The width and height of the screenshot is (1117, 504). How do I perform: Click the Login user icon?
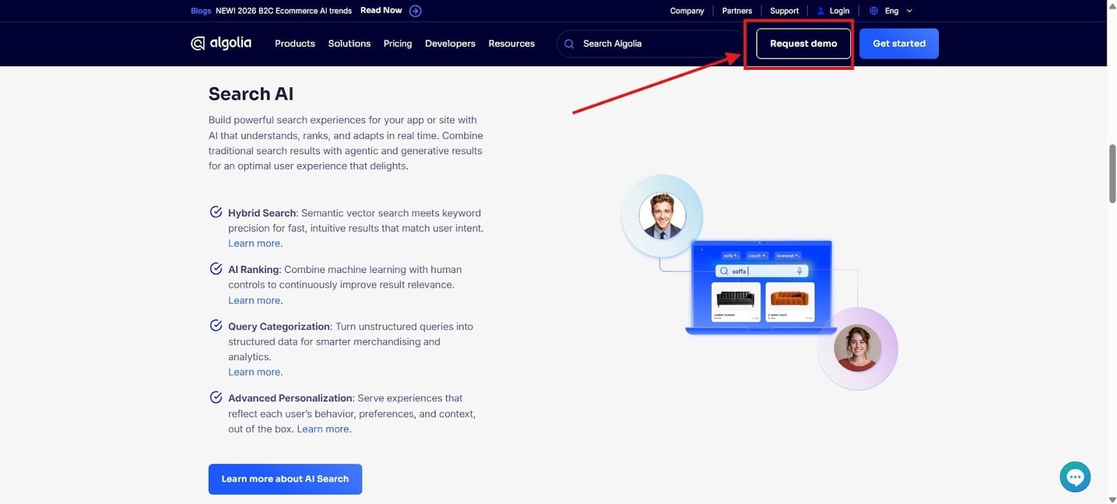point(821,10)
